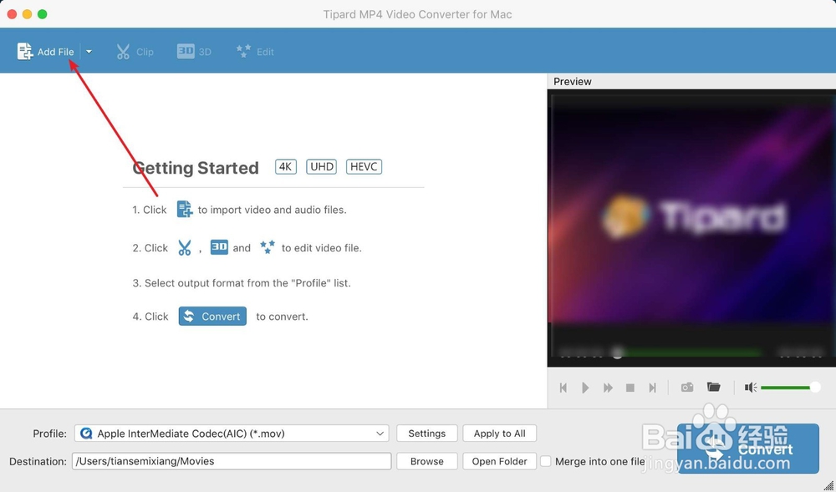Screen dimensions: 836x492
Task: Open the 3D settings tool
Action: point(194,52)
